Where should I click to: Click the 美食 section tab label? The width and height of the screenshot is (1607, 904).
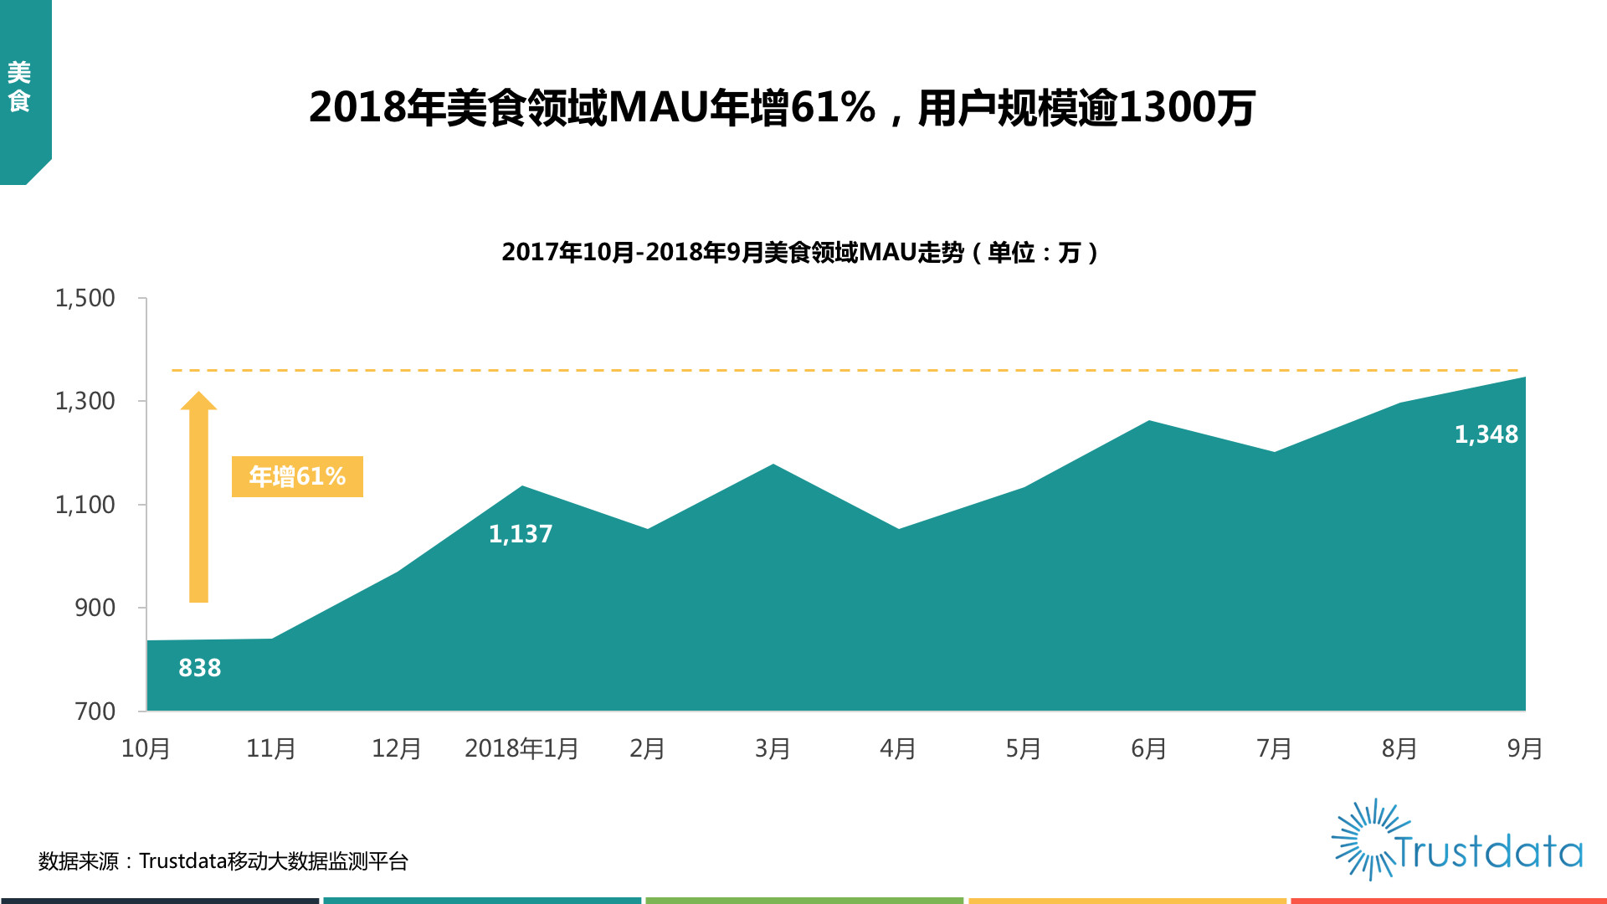(x=19, y=86)
